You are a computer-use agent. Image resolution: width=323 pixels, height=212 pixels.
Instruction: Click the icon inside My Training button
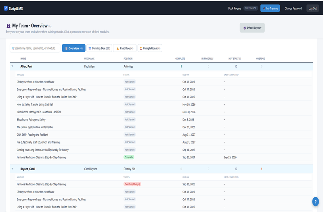click(x=264, y=8)
